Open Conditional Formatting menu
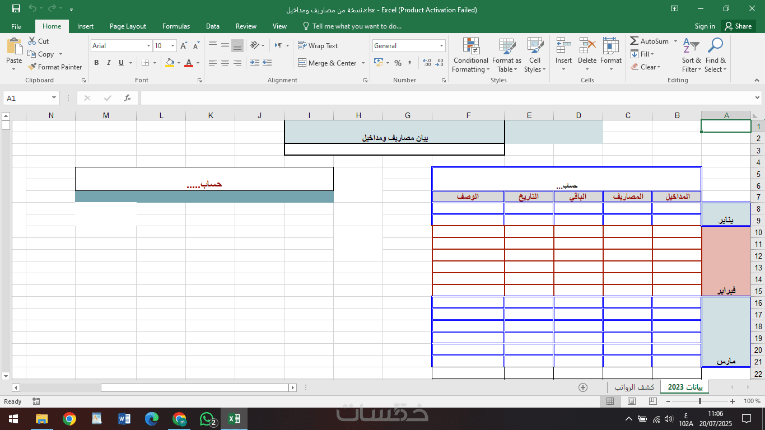The height and width of the screenshot is (430, 765). (471, 55)
